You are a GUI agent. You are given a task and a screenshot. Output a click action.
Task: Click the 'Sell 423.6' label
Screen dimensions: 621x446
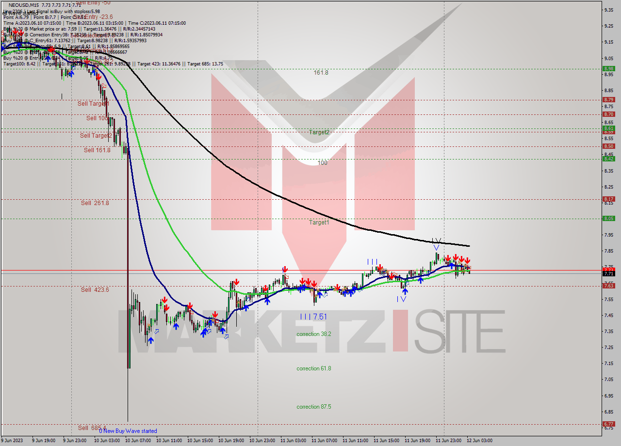[x=95, y=290]
